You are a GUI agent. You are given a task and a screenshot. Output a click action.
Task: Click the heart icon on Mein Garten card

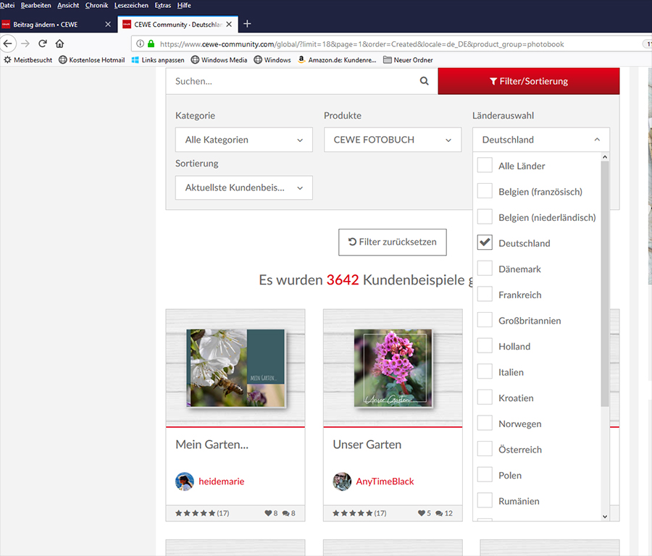[267, 513]
